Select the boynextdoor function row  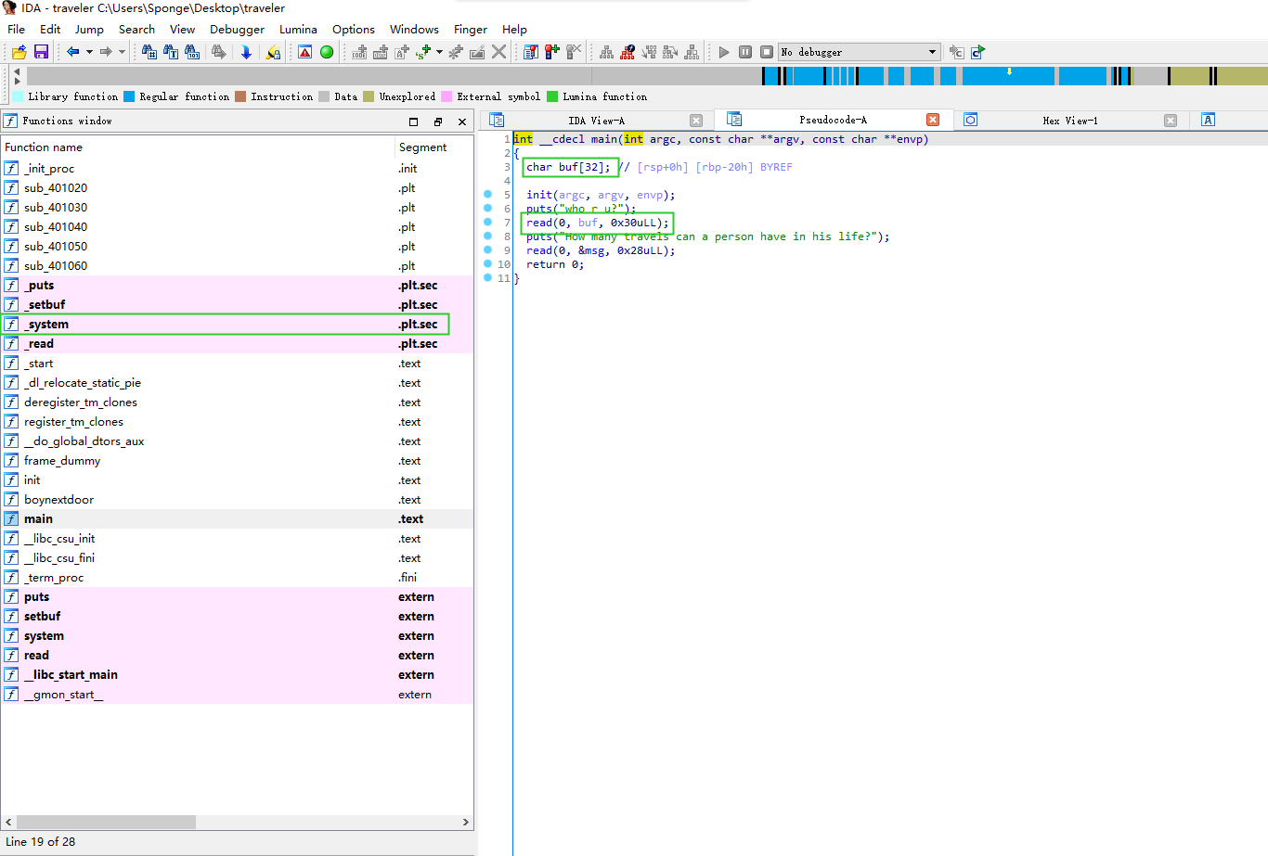pyautogui.click(x=238, y=499)
